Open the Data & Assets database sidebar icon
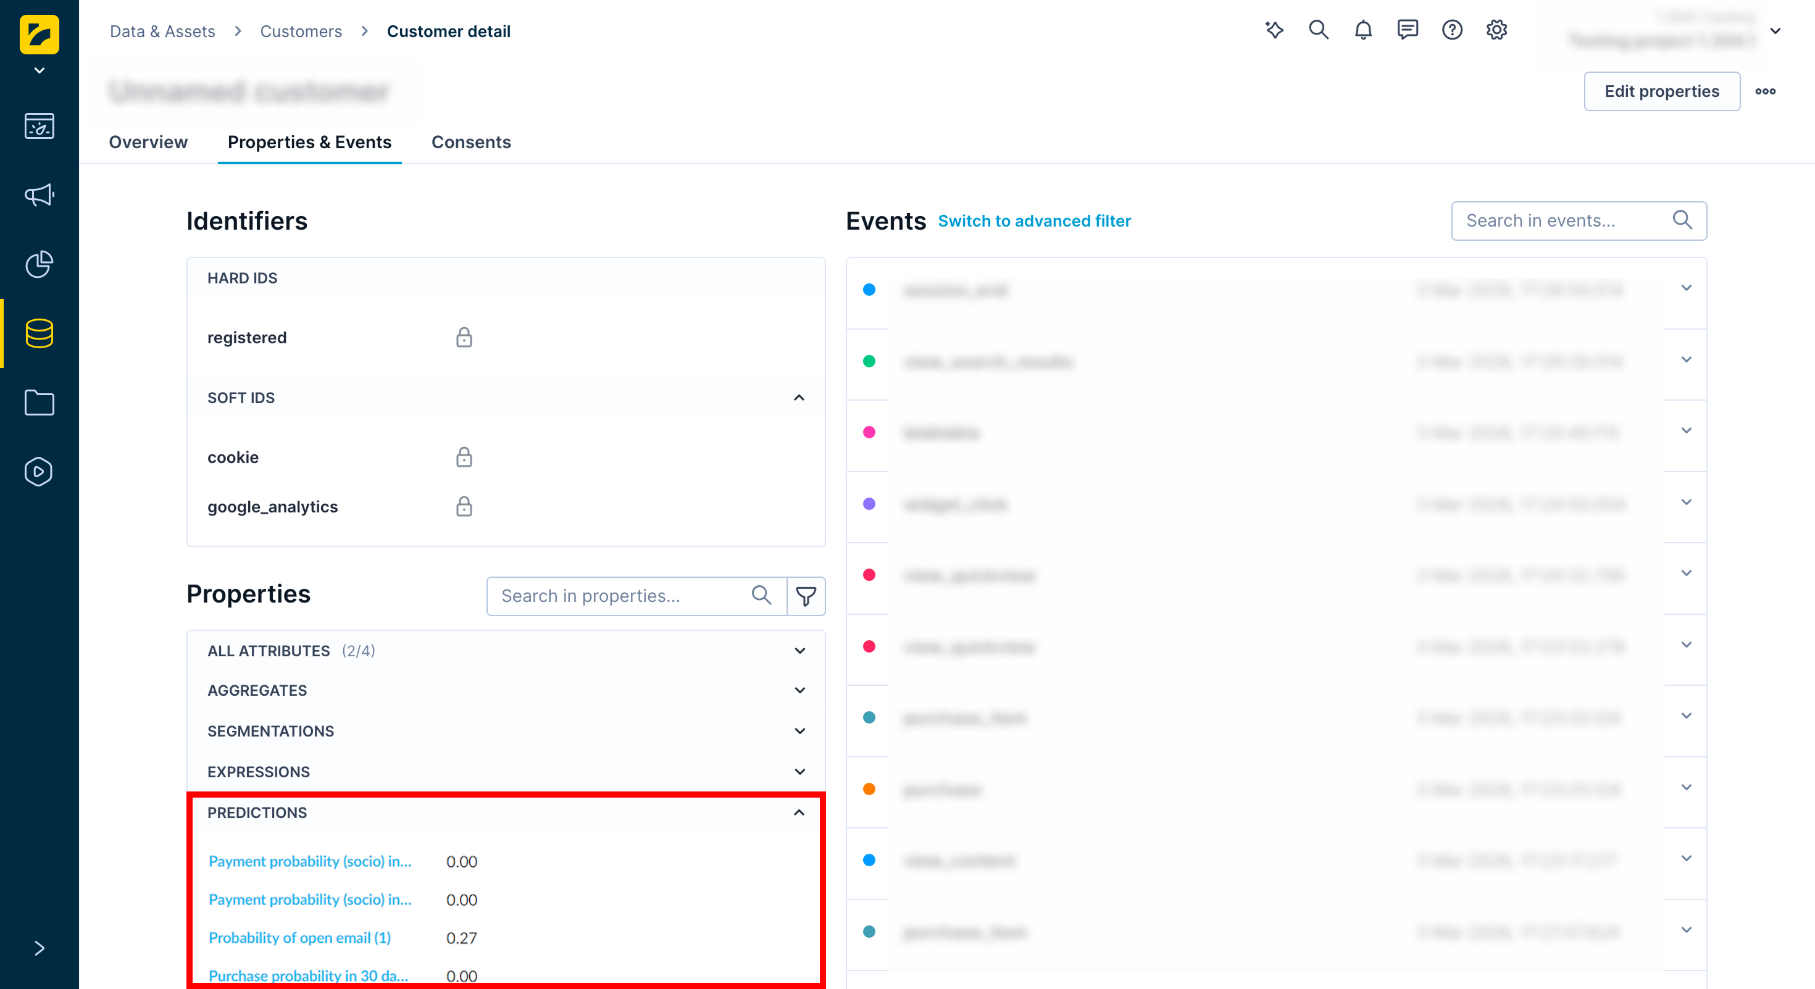1815x989 pixels. click(39, 333)
